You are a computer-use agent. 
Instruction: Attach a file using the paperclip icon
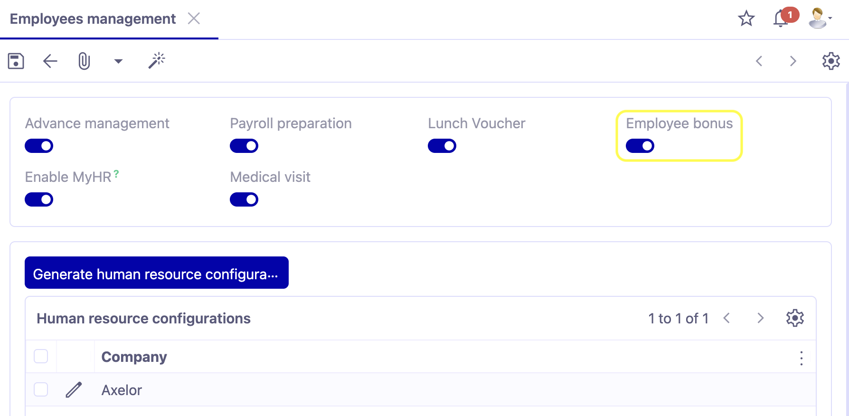pyautogui.click(x=84, y=61)
